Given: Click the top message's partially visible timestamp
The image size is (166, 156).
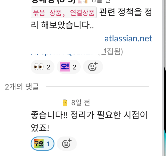Looking at the screenshot, I should pos(101,1).
